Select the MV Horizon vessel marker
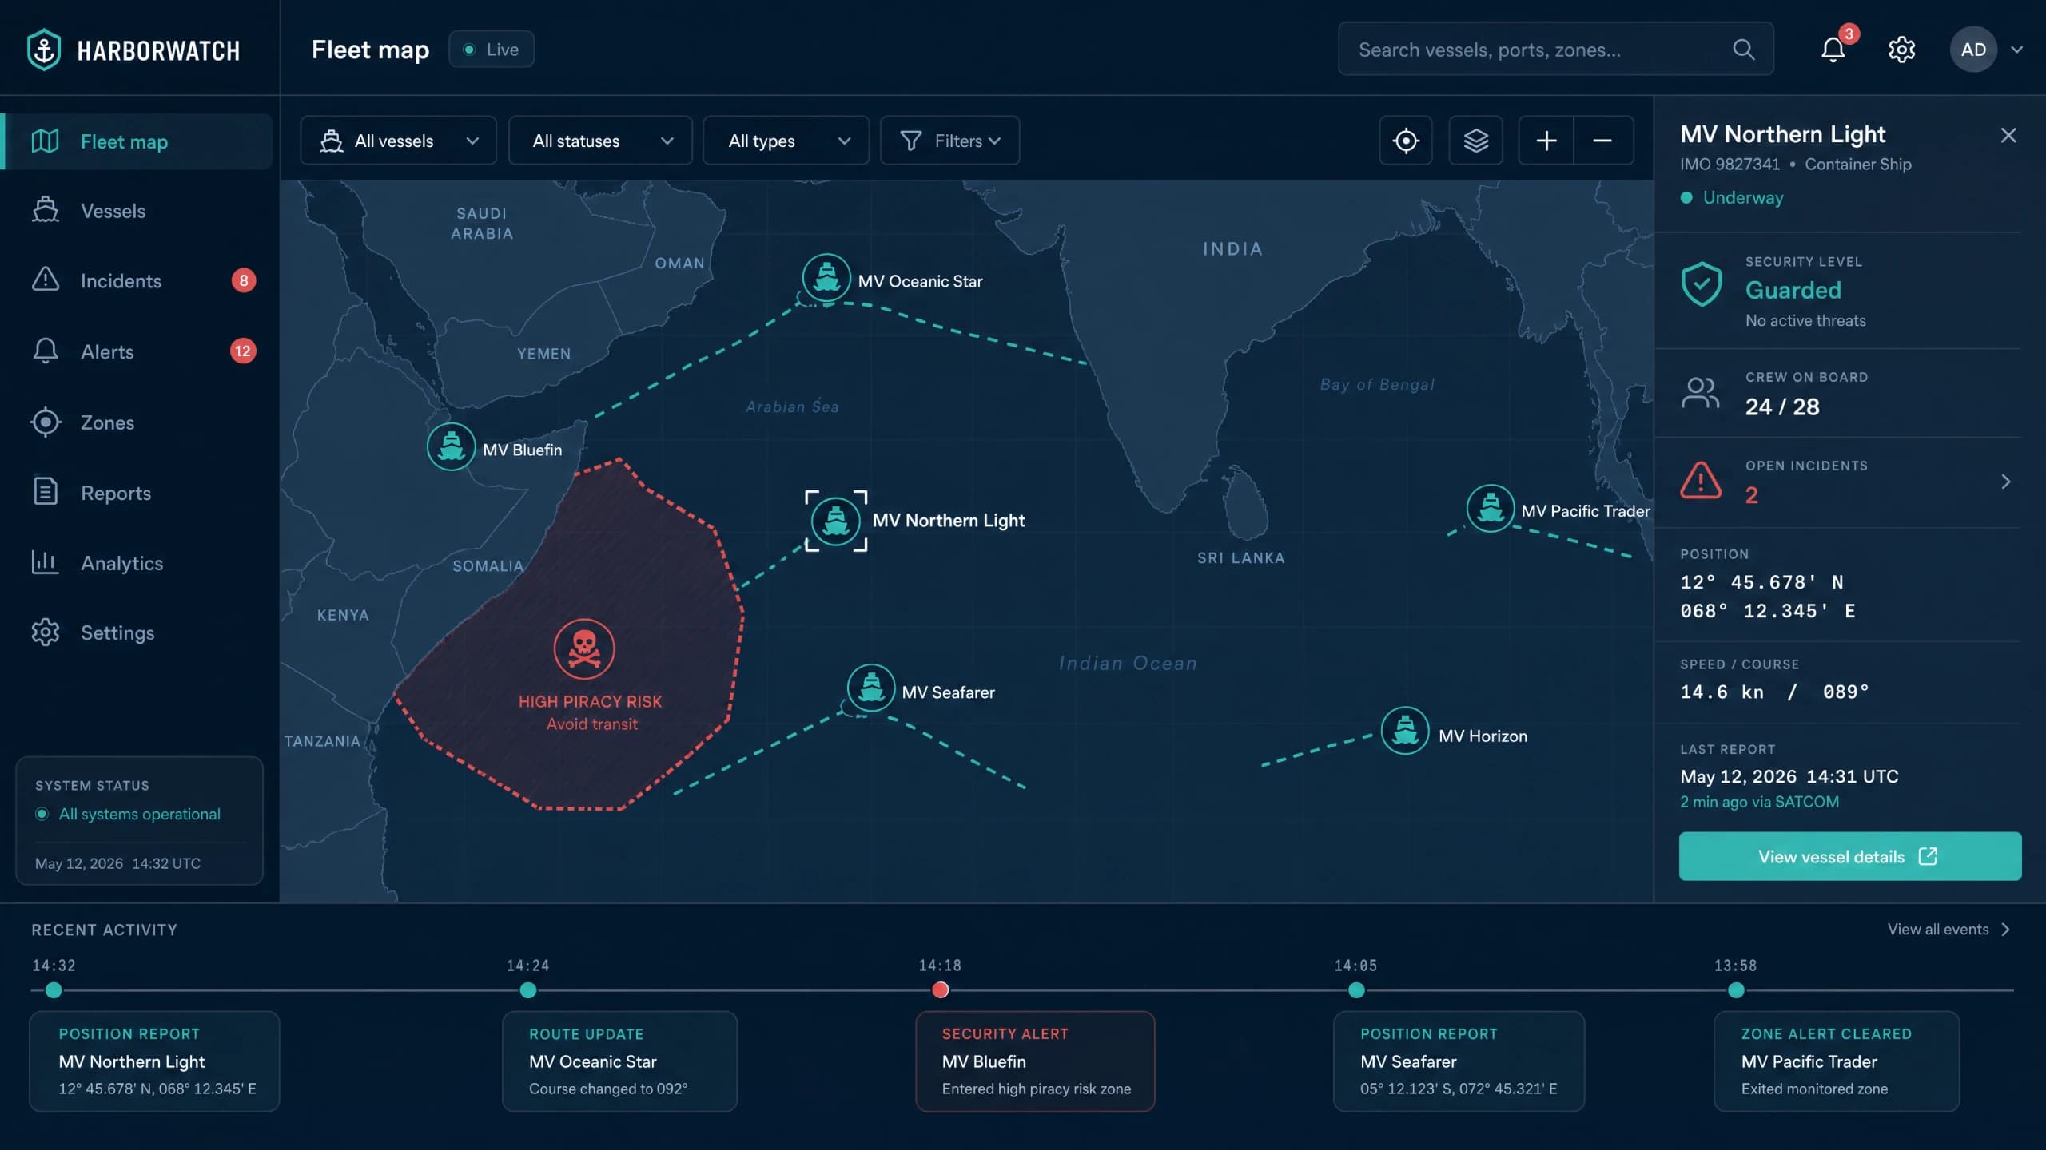The width and height of the screenshot is (2046, 1150). [1404, 731]
